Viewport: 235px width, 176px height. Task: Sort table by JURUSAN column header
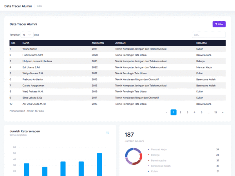coord(120,43)
